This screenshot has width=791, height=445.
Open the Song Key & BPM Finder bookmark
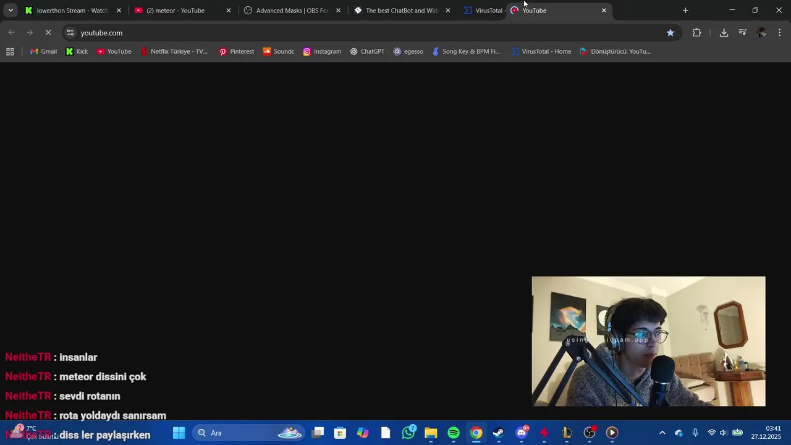click(x=466, y=51)
